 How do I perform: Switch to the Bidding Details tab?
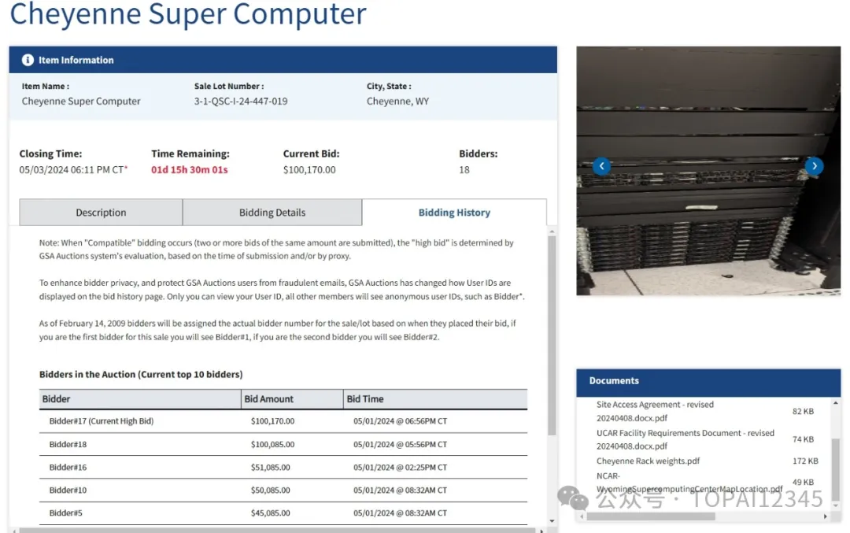tap(272, 213)
